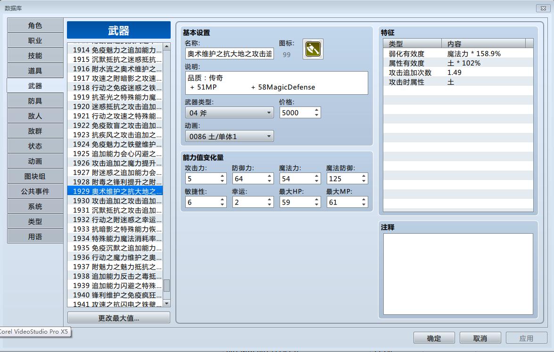Increase 攻击力 with its up arrow
The width and height of the screenshot is (554, 352).
(222, 176)
